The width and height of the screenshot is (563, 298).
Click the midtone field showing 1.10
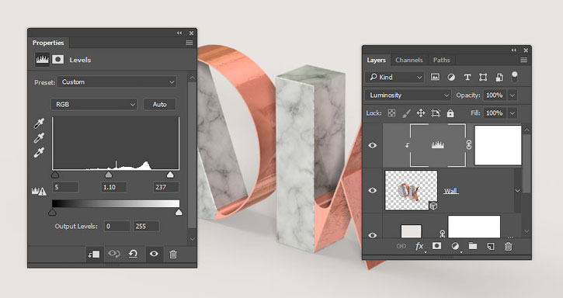[x=113, y=187]
